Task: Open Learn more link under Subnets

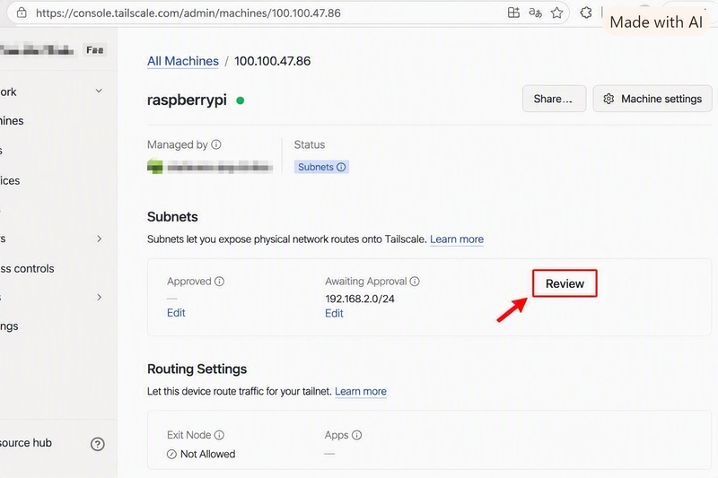Action: (x=457, y=239)
